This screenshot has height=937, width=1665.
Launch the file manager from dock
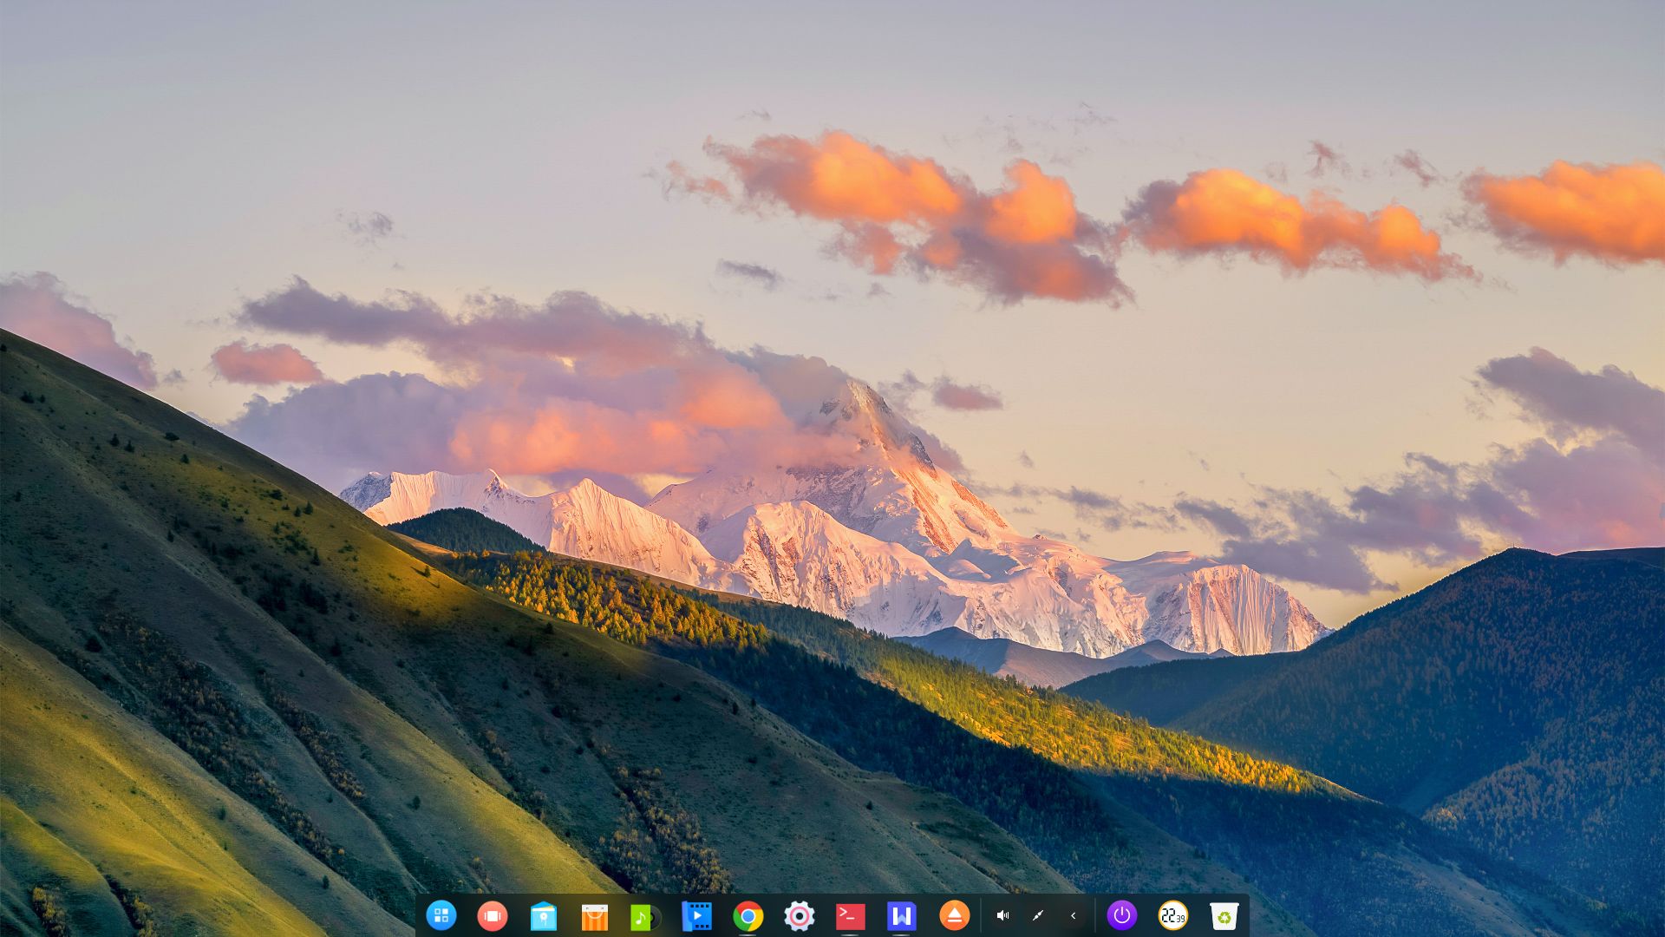(x=543, y=916)
